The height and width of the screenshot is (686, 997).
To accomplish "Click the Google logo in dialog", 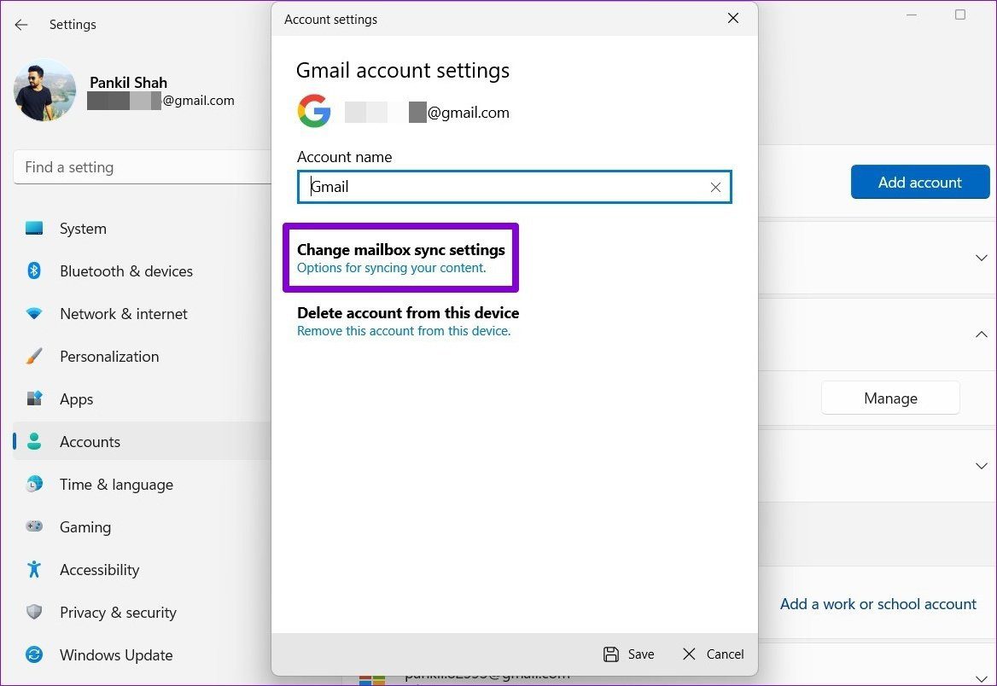I will 314,111.
